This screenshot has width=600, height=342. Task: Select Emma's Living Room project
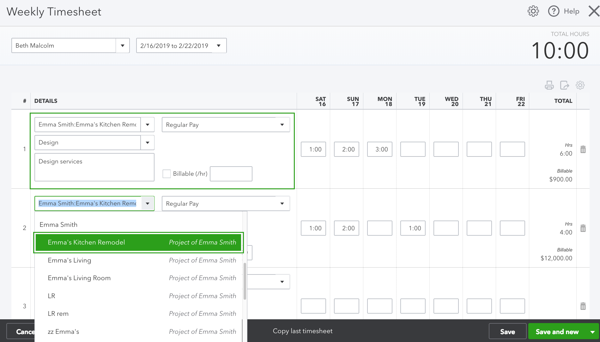pos(138,278)
